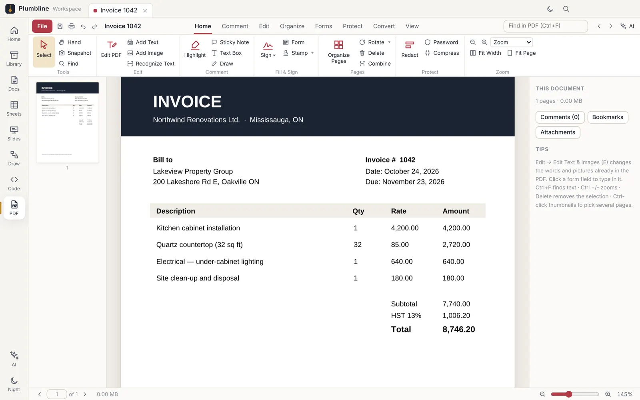
Task: Switch to the Comment tab
Action: [235, 26]
